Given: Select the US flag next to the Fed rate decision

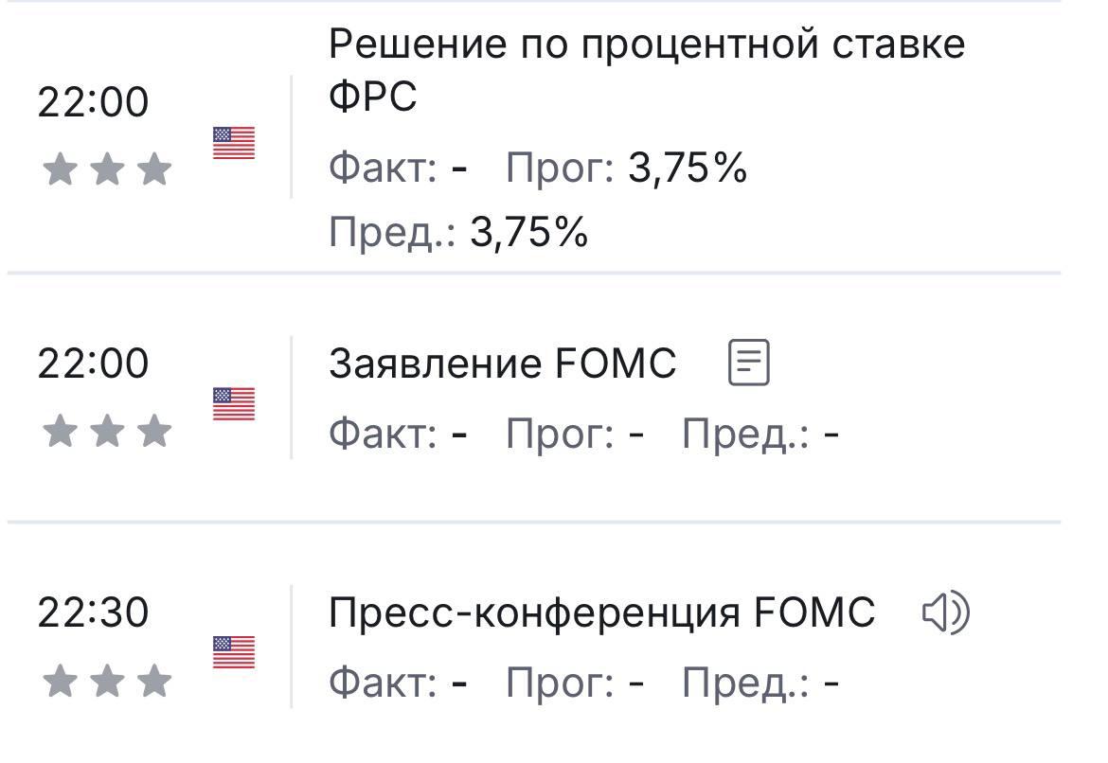Looking at the screenshot, I should (235, 144).
